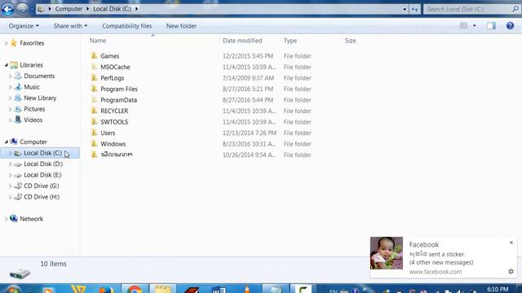The width and height of the screenshot is (522, 293).
Task: Select New Library in navigation pane
Action: pos(40,98)
